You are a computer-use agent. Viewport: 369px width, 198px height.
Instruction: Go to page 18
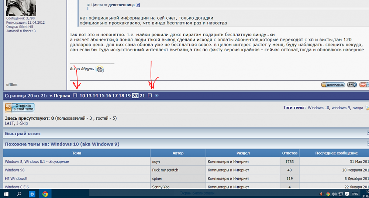121,96
